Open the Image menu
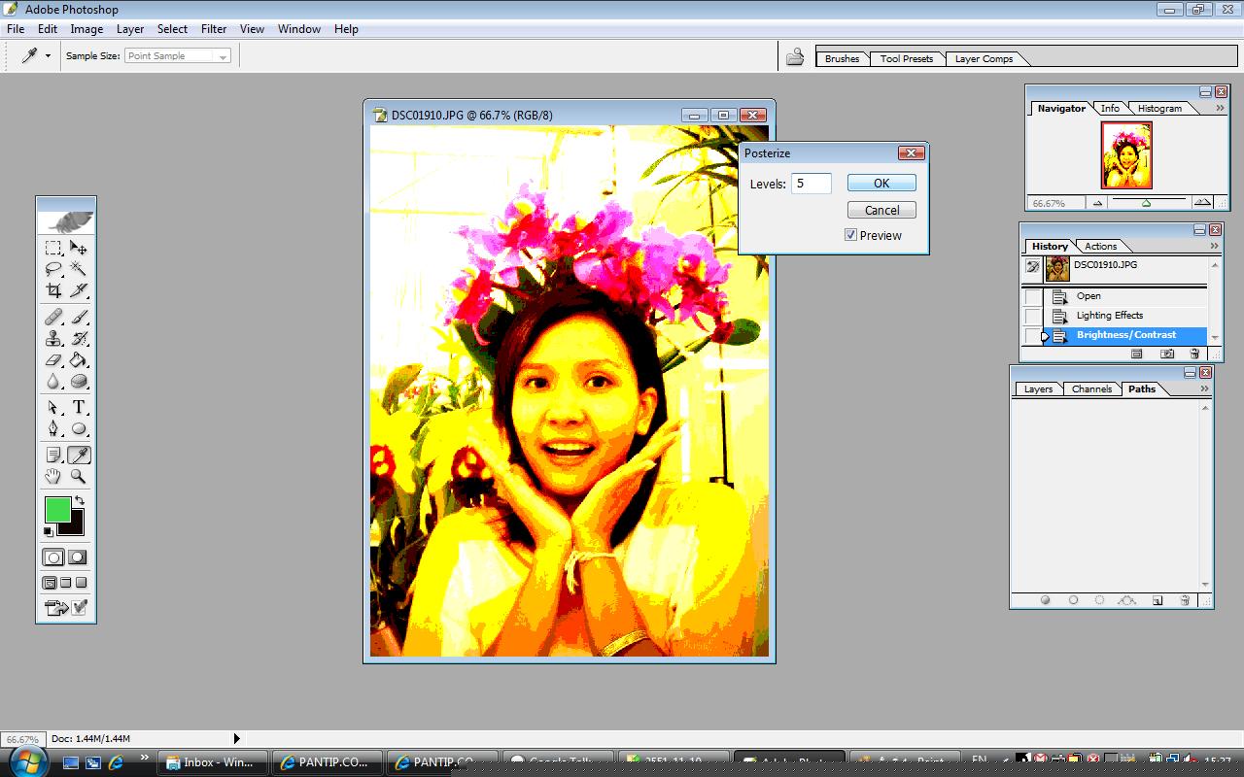This screenshot has height=777, width=1244. (x=86, y=29)
